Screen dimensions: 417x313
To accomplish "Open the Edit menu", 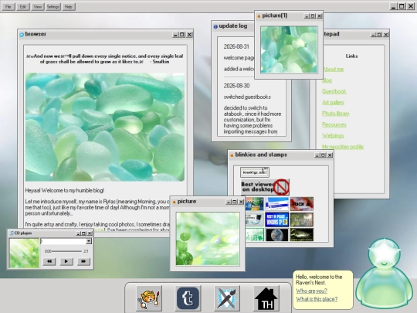I will (23, 7).
